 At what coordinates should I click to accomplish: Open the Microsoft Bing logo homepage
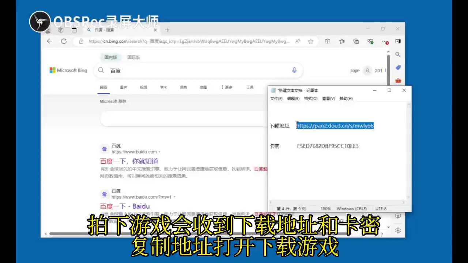tap(68, 70)
